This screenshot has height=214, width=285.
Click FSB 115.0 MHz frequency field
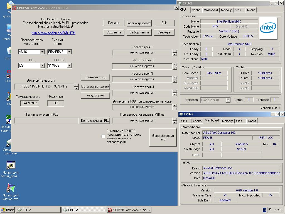[44, 86]
